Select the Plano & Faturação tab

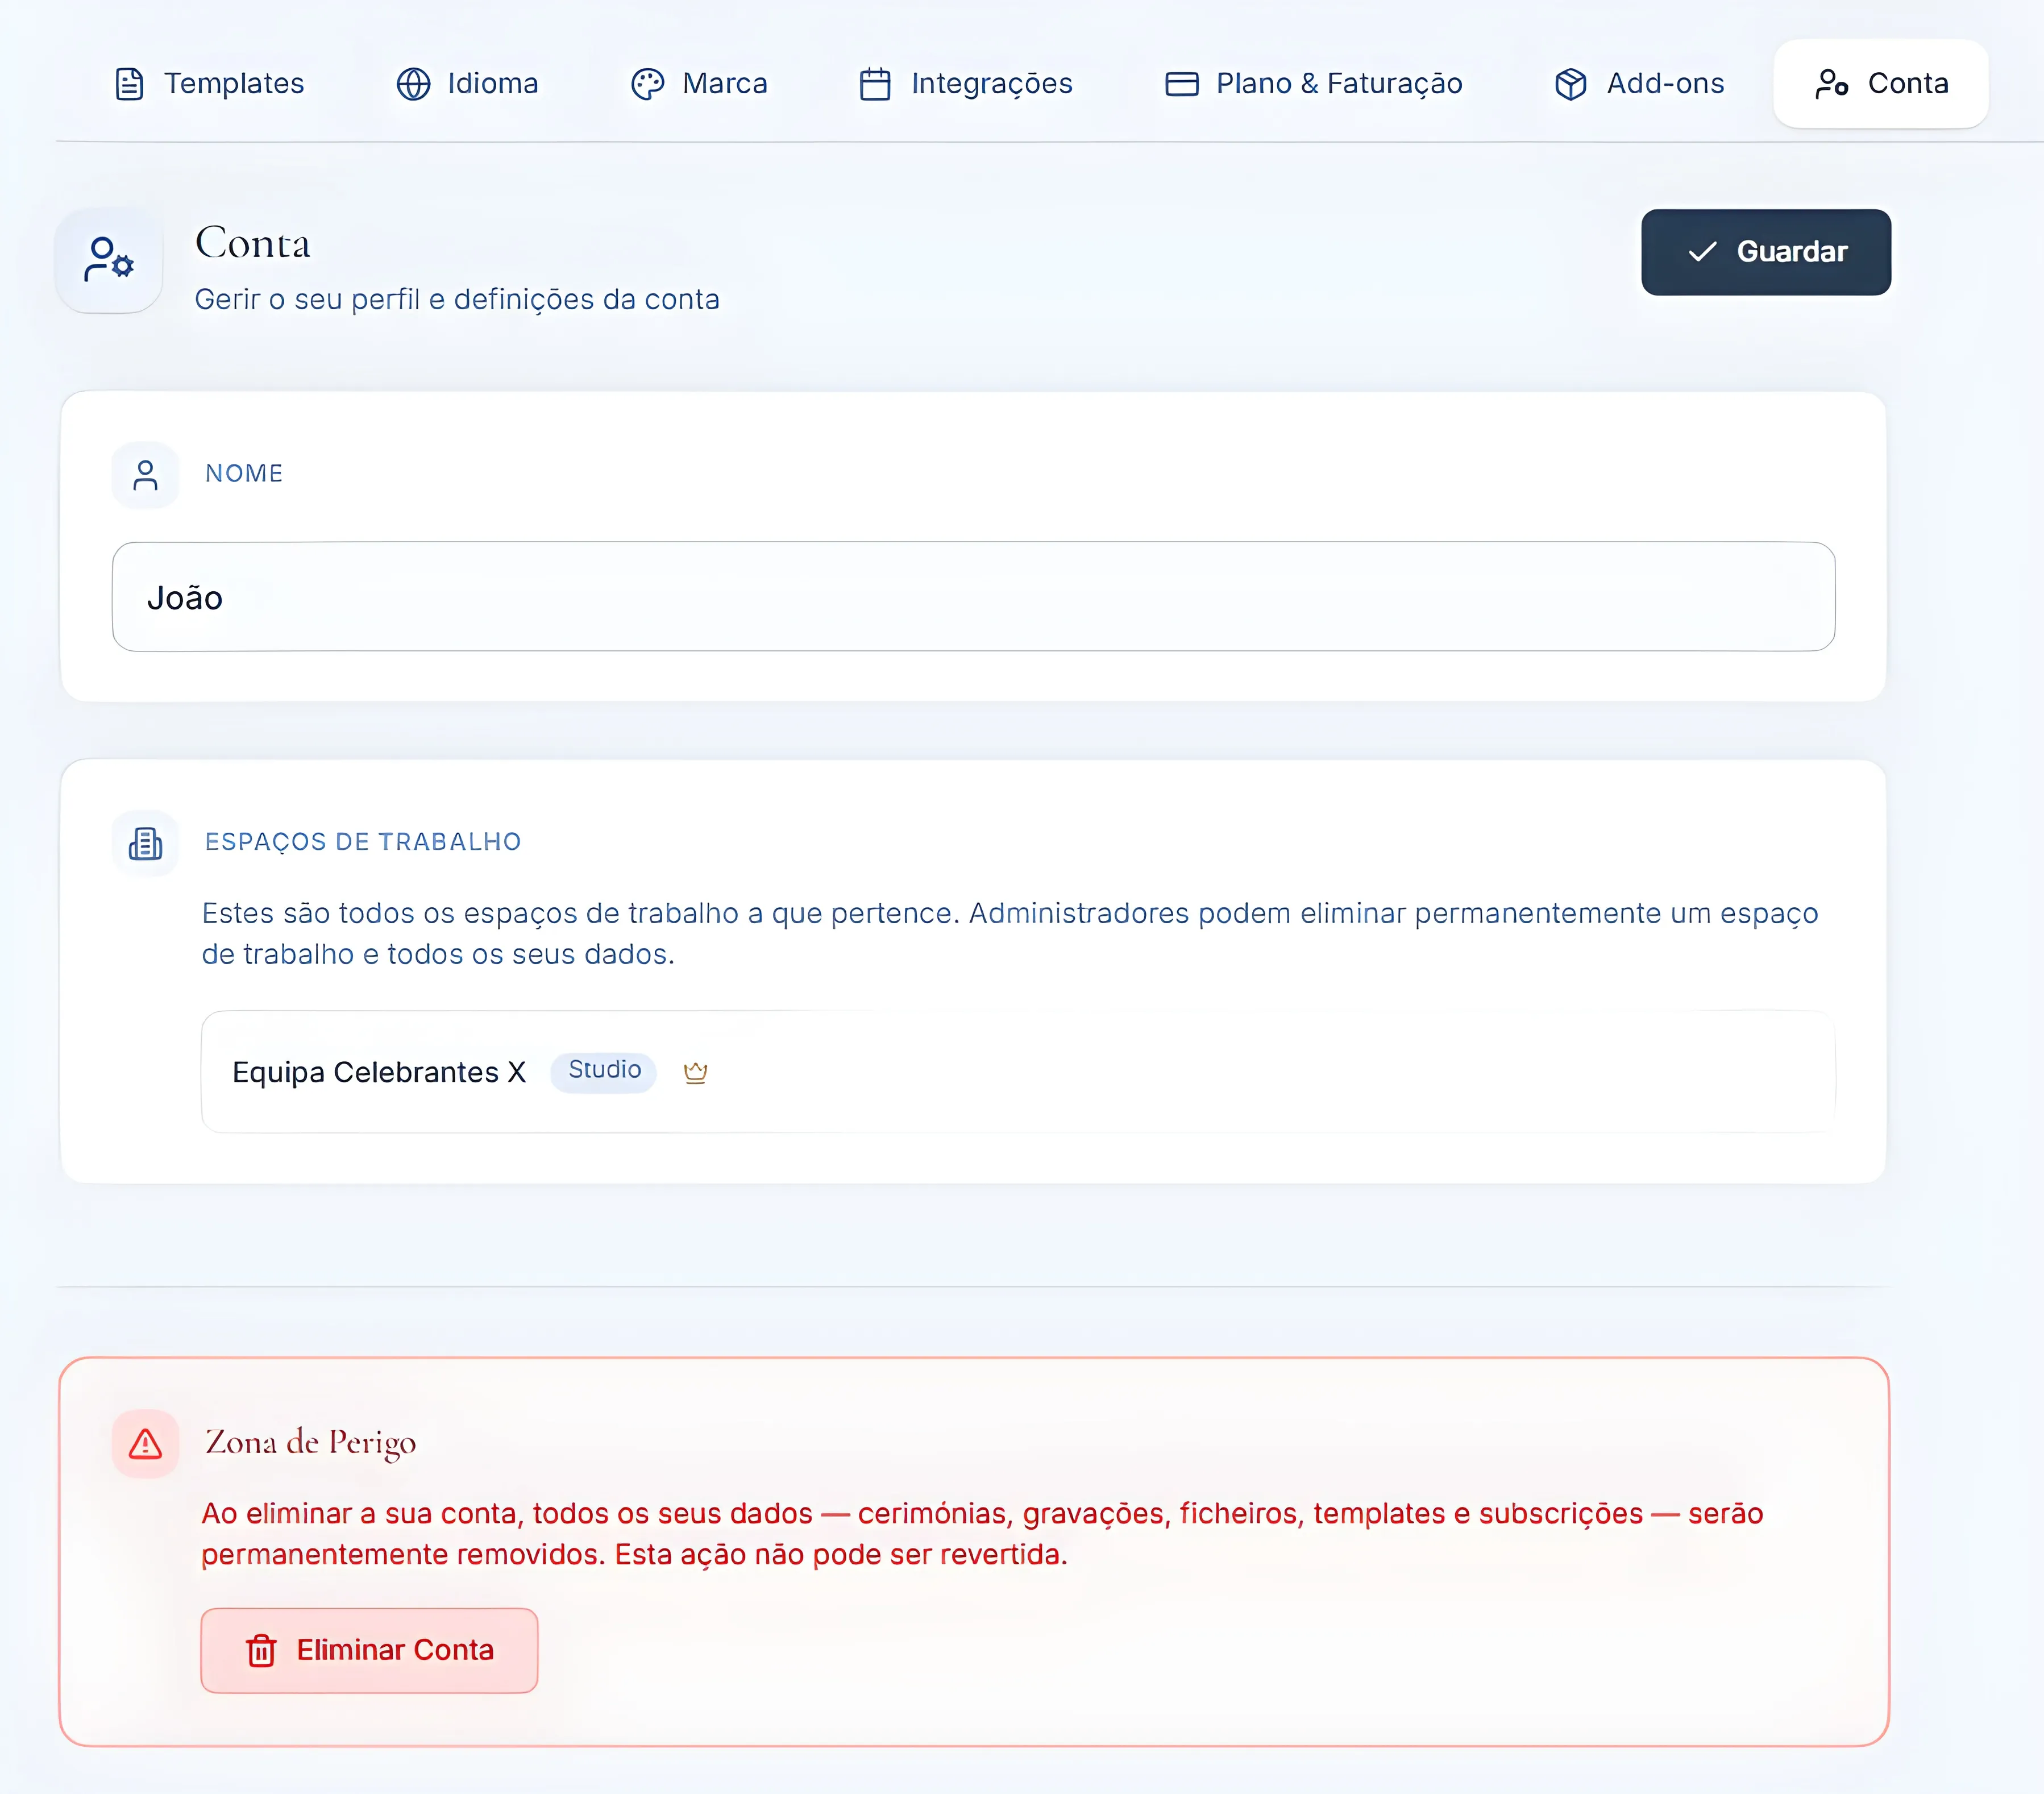1314,84
